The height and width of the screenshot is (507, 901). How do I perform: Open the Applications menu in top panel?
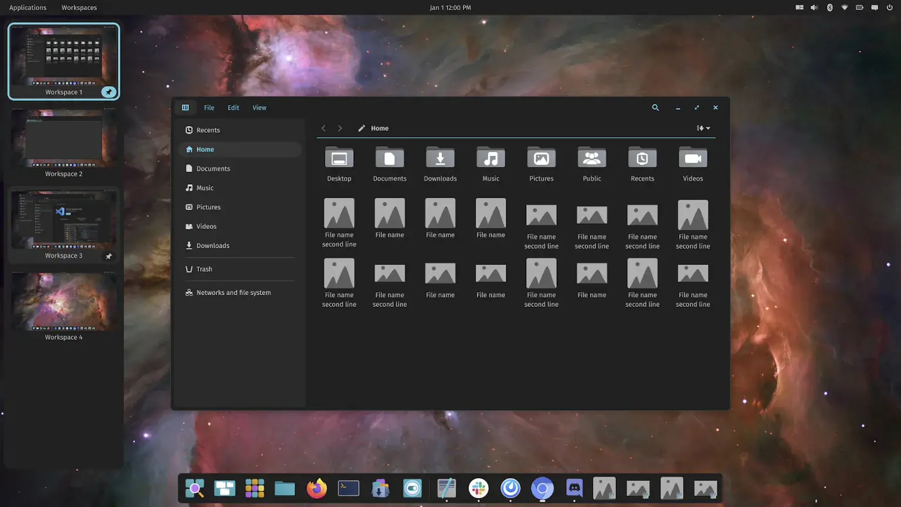tap(28, 7)
